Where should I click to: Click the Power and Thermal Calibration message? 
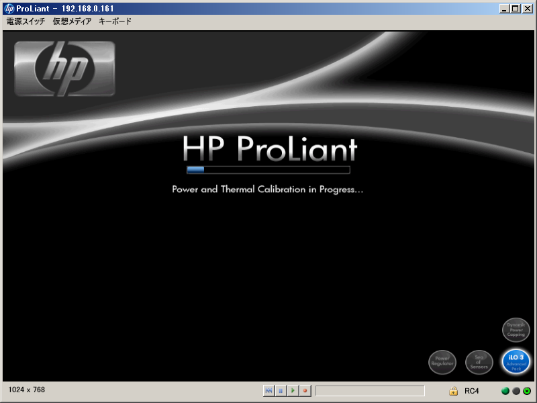point(267,189)
